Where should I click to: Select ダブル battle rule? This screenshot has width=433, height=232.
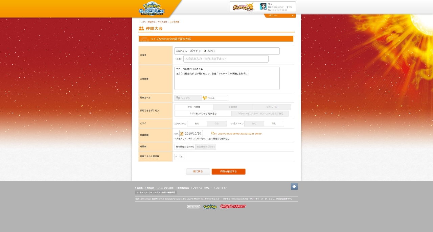(x=215, y=98)
